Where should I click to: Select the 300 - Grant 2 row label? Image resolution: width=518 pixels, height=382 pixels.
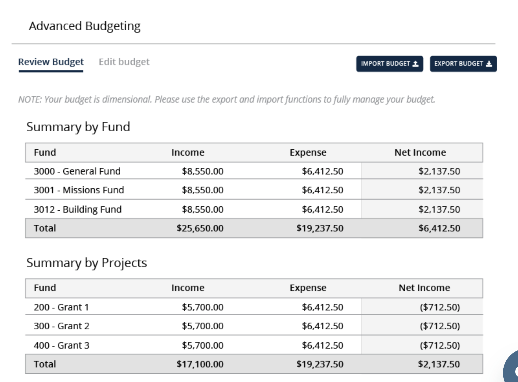tap(62, 326)
